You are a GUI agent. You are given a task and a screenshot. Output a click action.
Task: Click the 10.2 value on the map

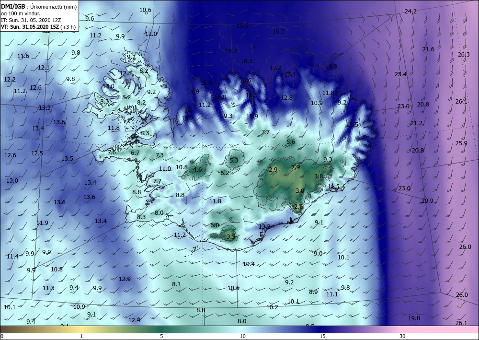(272, 307)
